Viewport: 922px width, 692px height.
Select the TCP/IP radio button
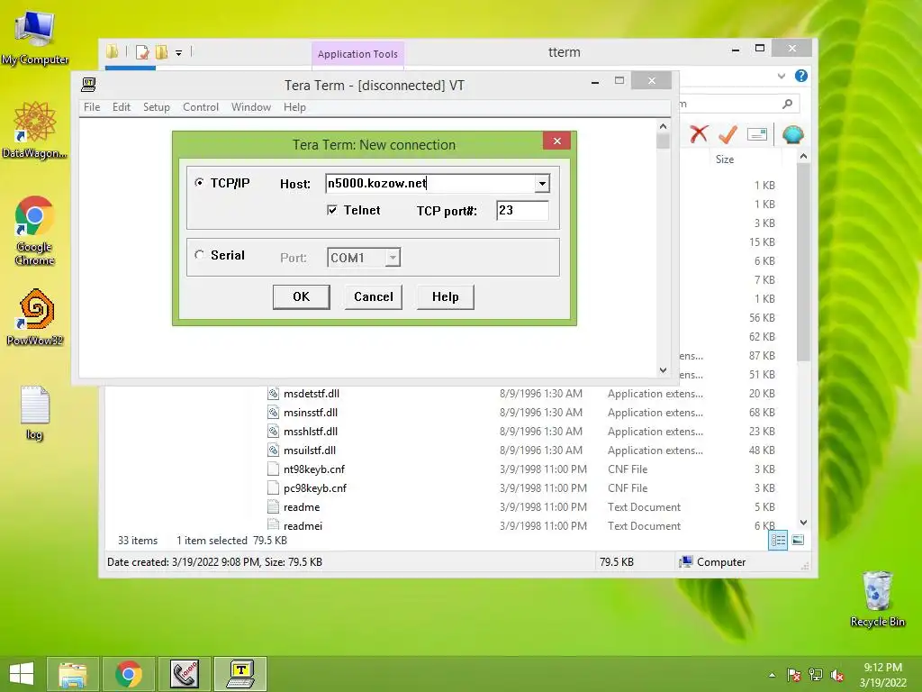point(199,183)
